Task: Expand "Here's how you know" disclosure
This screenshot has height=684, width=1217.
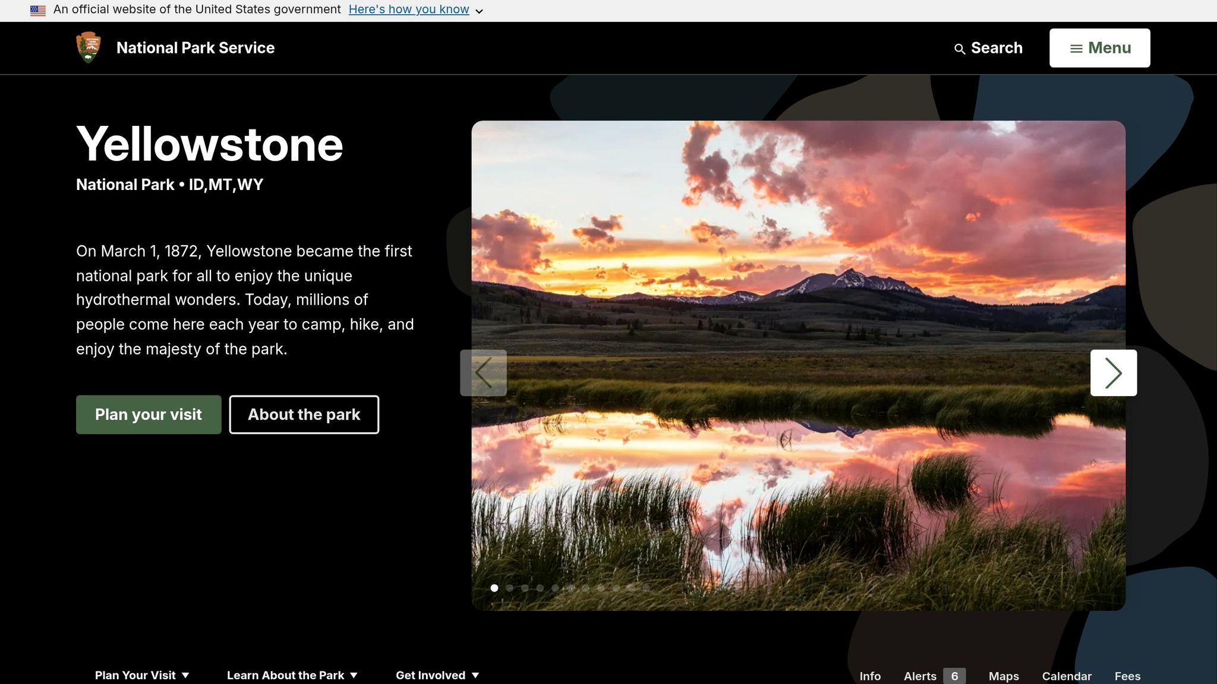Action: pos(415,9)
